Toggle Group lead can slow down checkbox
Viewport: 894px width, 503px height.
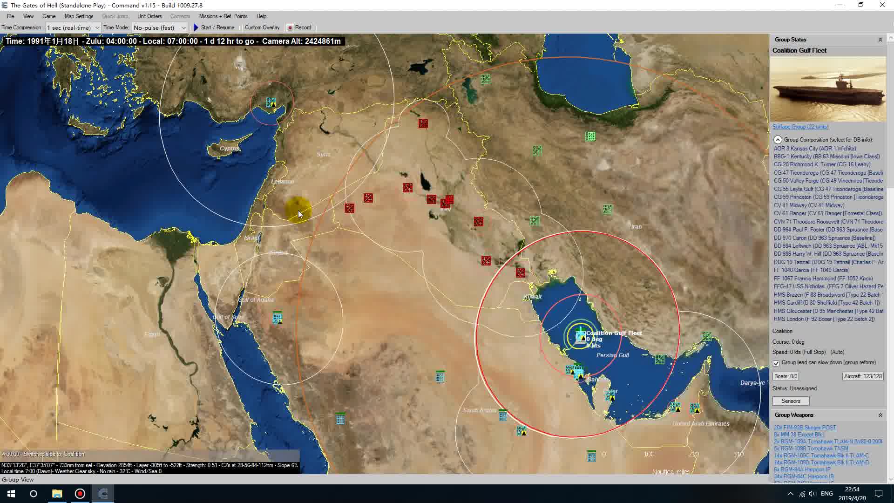click(x=776, y=363)
